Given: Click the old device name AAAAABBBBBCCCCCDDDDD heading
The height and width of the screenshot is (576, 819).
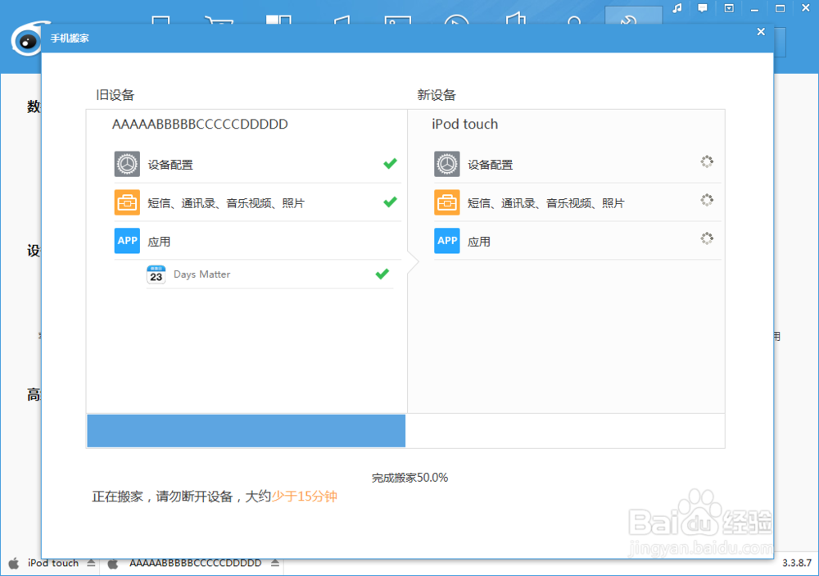Looking at the screenshot, I should [x=200, y=124].
